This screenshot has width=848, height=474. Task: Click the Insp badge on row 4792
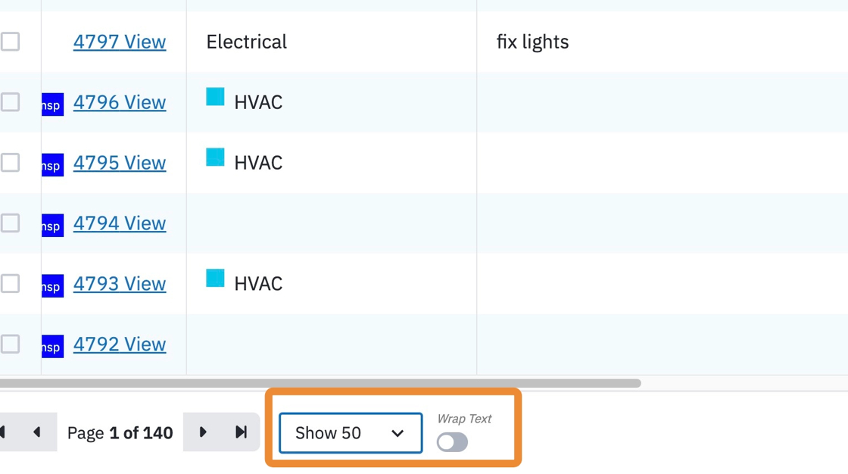coord(52,347)
